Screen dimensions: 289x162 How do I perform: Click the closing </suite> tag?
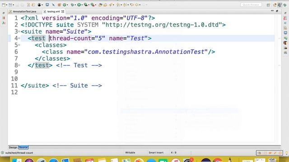pos(35,85)
